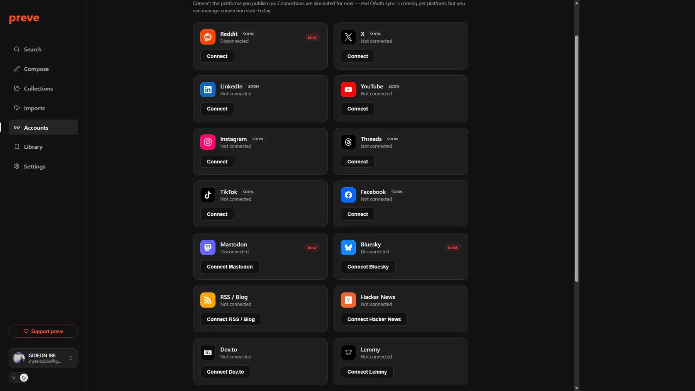The width and height of the screenshot is (695, 391).
Task: Switch to dark mode moon toggle
Action: tap(24, 378)
